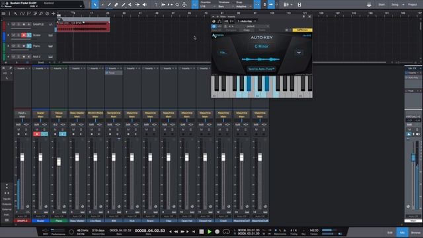Toggle Auto-Key plugin power button
423x238 pixels.
click(214, 26)
